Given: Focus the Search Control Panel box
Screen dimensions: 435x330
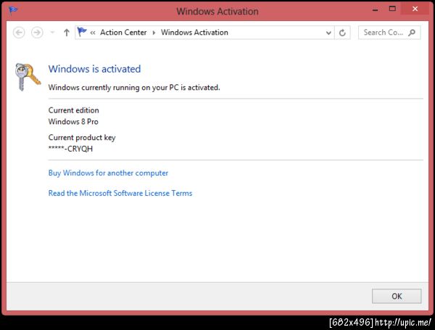Looking at the screenshot, I should tap(389, 33).
